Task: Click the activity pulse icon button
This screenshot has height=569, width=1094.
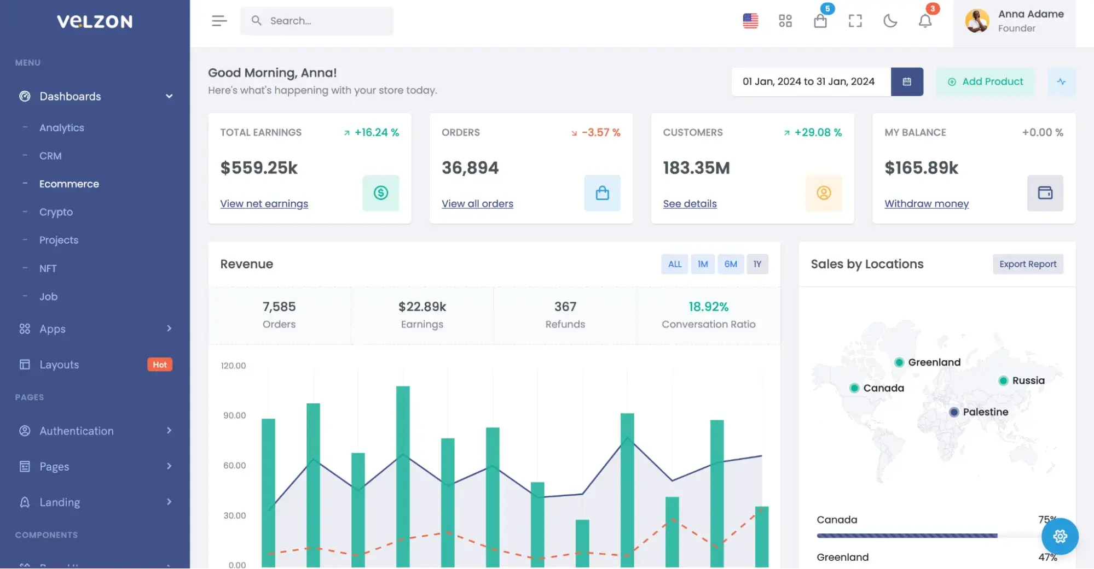Action: (x=1061, y=81)
